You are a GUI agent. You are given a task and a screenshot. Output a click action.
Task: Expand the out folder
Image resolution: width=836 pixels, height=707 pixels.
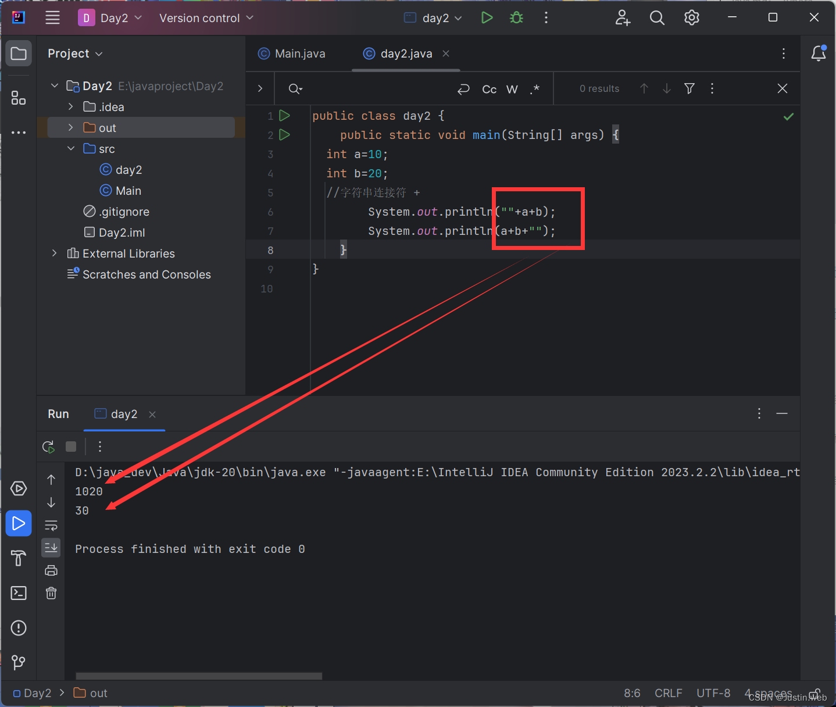(71, 128)
